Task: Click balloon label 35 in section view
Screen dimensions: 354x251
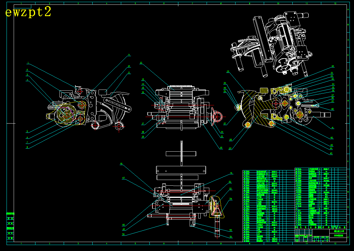Action: click(x=333, y=87)
